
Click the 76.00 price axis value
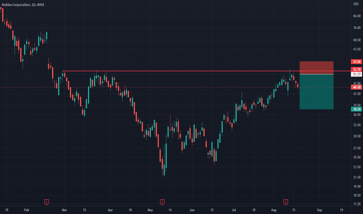[357, 28]
